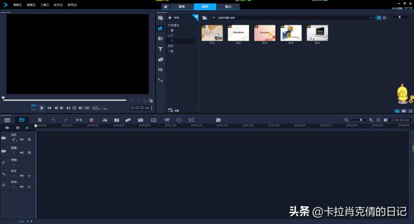Viewport: 414px width, 224px height.
Task: Open the search filter dropdown magnifier
Action: (213, 18)
